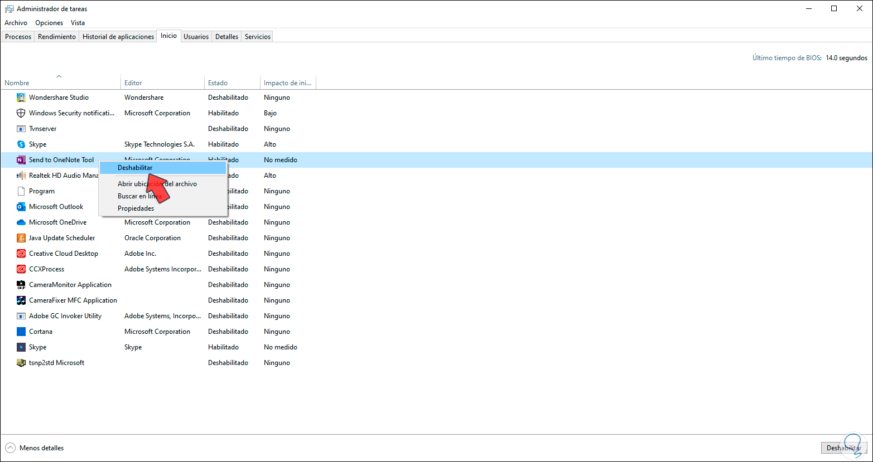Click Skype Technologies S.A. editor cell
Screen dimensions: 873x462
tap(160, 144)
